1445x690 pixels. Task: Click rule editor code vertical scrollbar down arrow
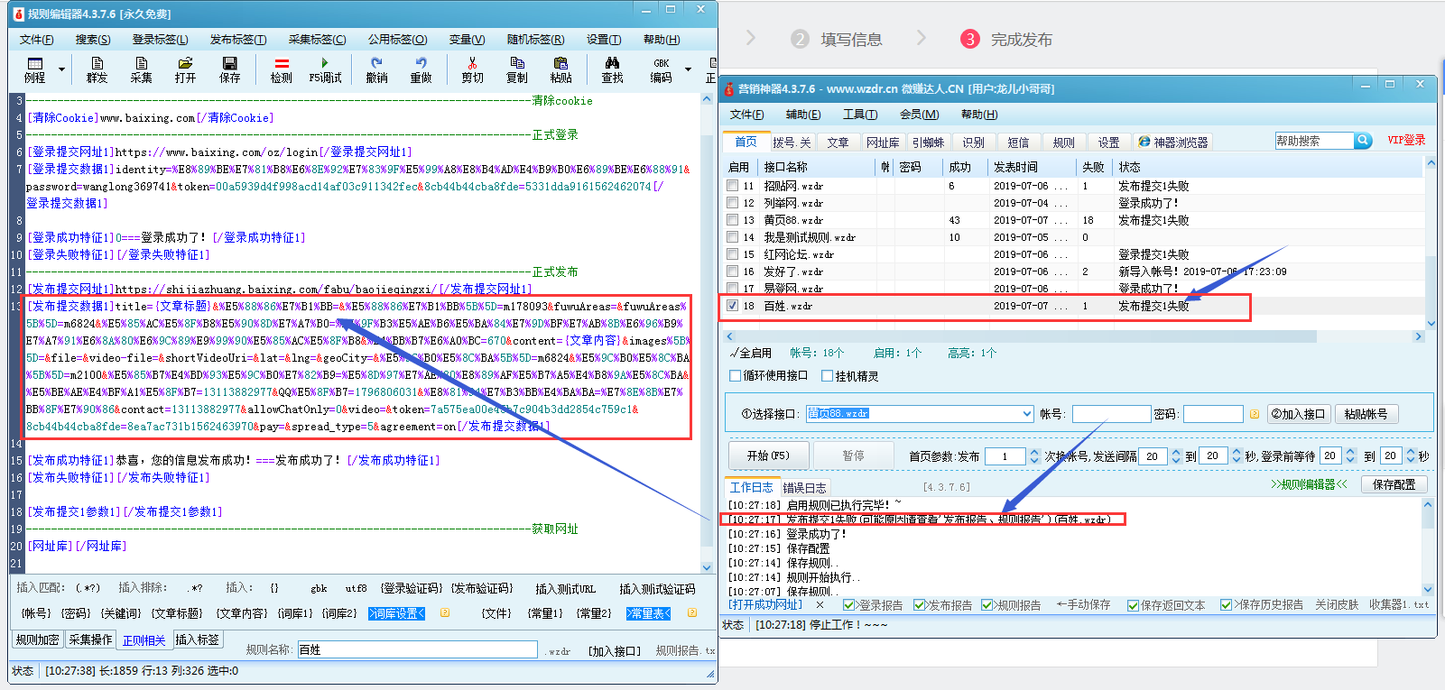pyautogui.click(x=707, y=567)
